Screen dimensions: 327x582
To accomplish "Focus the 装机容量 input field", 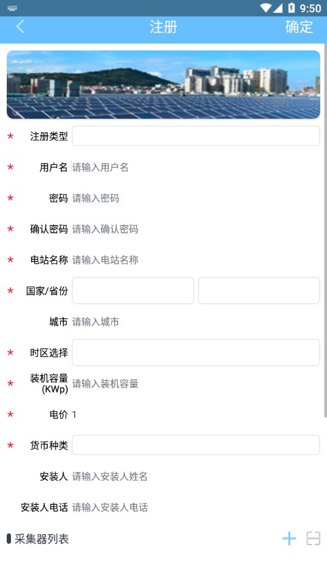I will point(195,384).
